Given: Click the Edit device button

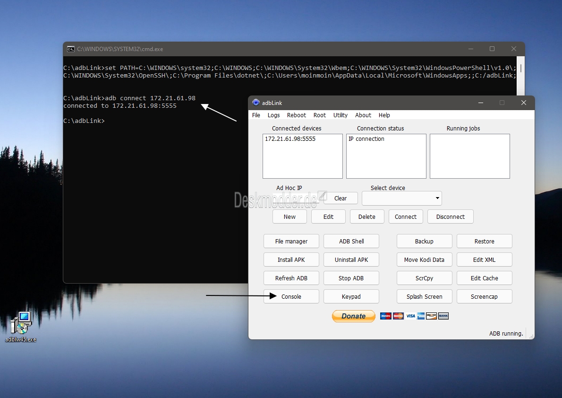Looking at the screenshot, I should (328, 217).
